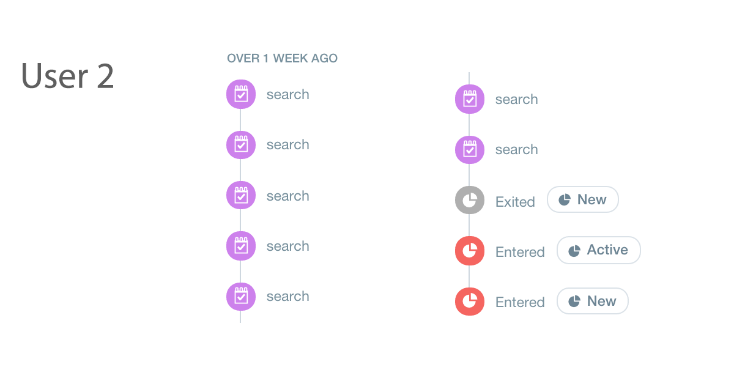Click the first search label in left timeline
Viewport: 734px width, 367px height.
[287, 95]
